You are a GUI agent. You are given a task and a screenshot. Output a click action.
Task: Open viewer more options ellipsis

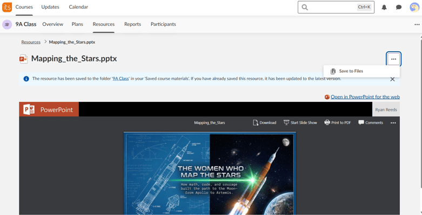393,123
